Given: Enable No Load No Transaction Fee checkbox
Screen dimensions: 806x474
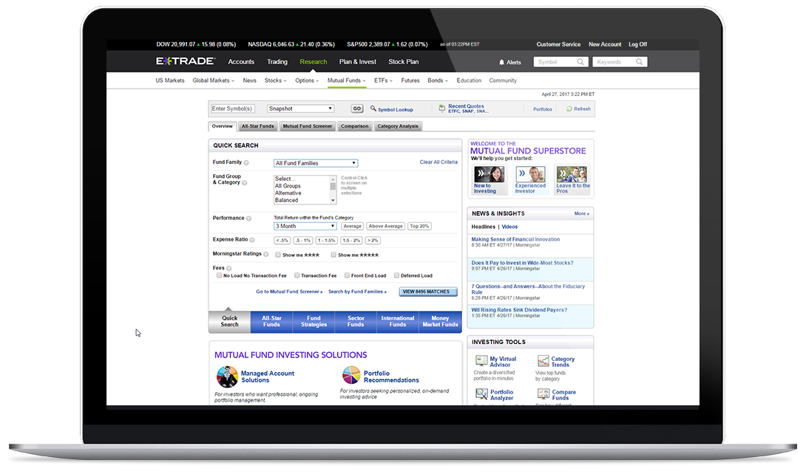Looking at the screenshot, I should click(219, 275).
